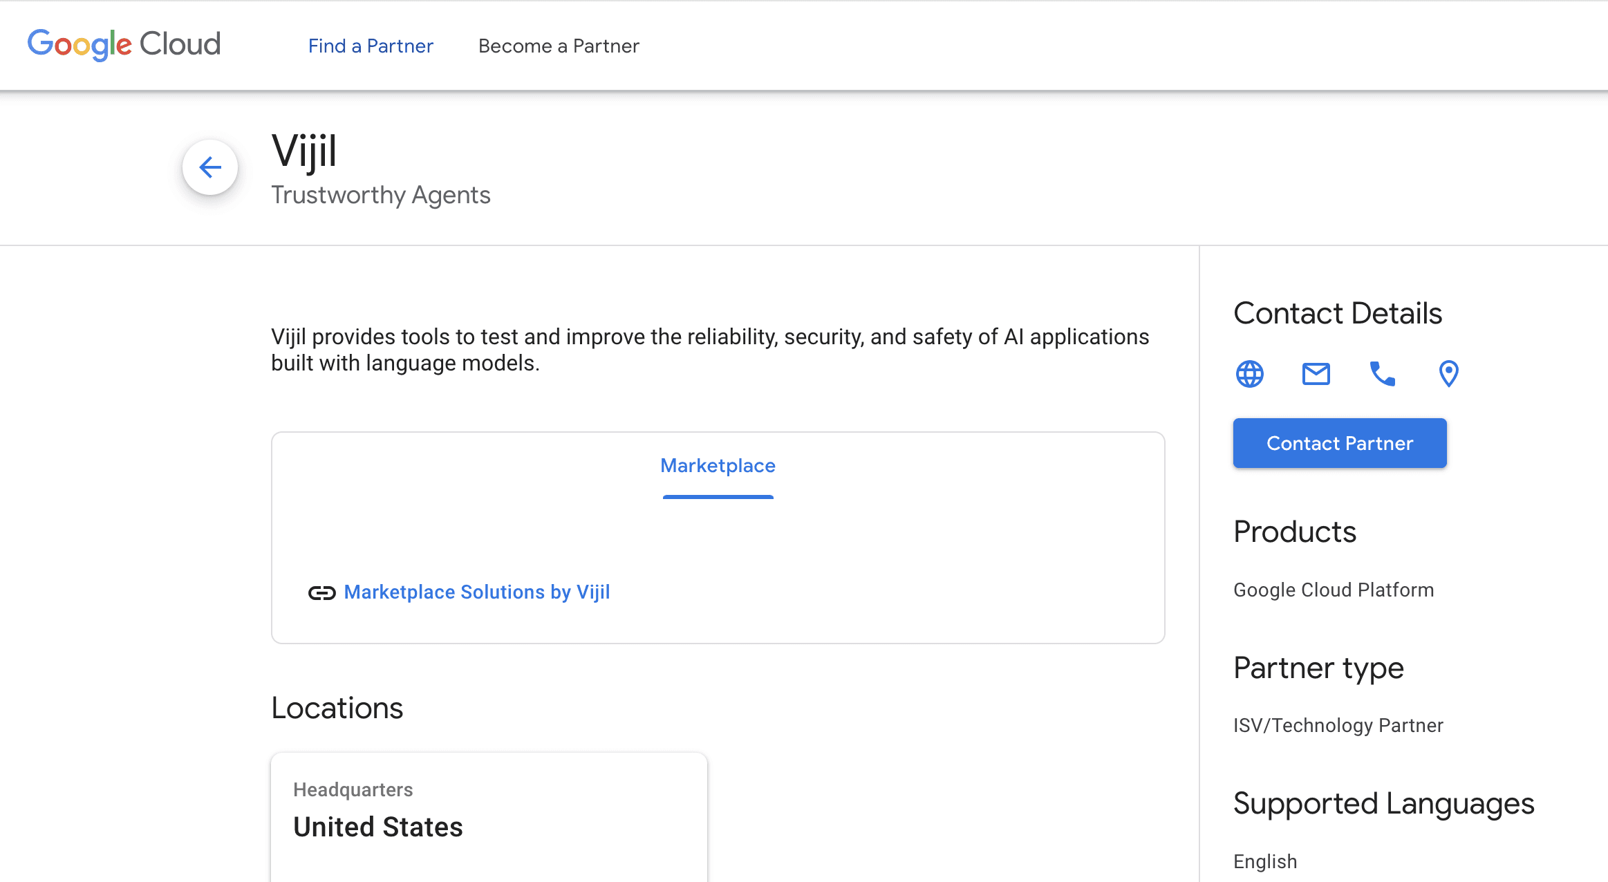Click the phone contact icon
The height and width of the screenshot is (882, 1608).
click(1382, 374)
